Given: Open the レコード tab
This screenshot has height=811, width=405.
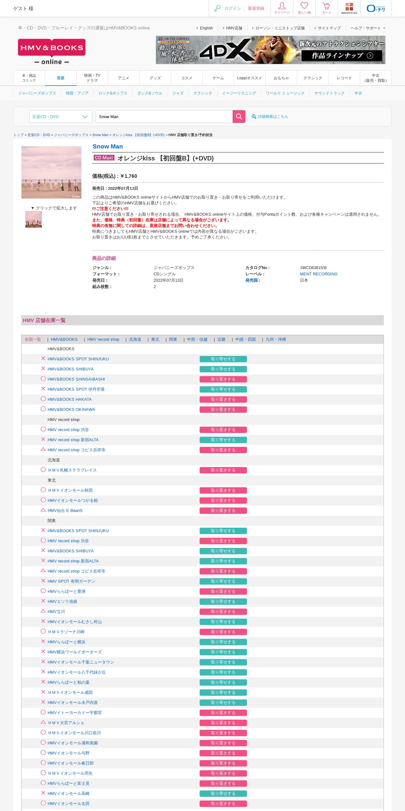Looking at the screenshot, I should pyautogui.click(x=344, y=78).
